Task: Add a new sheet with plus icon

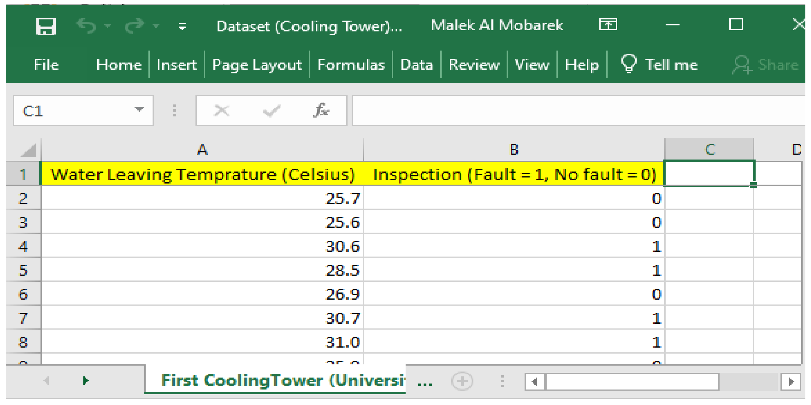Action: (462, 381)
